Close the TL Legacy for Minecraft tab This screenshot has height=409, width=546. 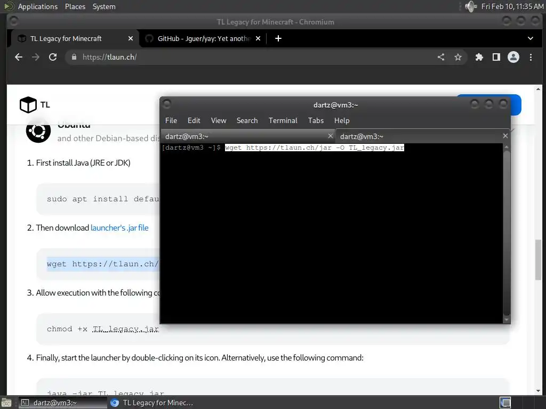[131, 38]
